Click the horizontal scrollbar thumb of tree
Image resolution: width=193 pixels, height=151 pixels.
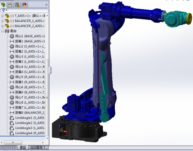pos(13,142)
